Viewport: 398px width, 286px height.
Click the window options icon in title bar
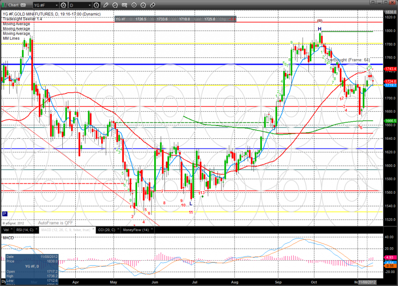point(373,2)
